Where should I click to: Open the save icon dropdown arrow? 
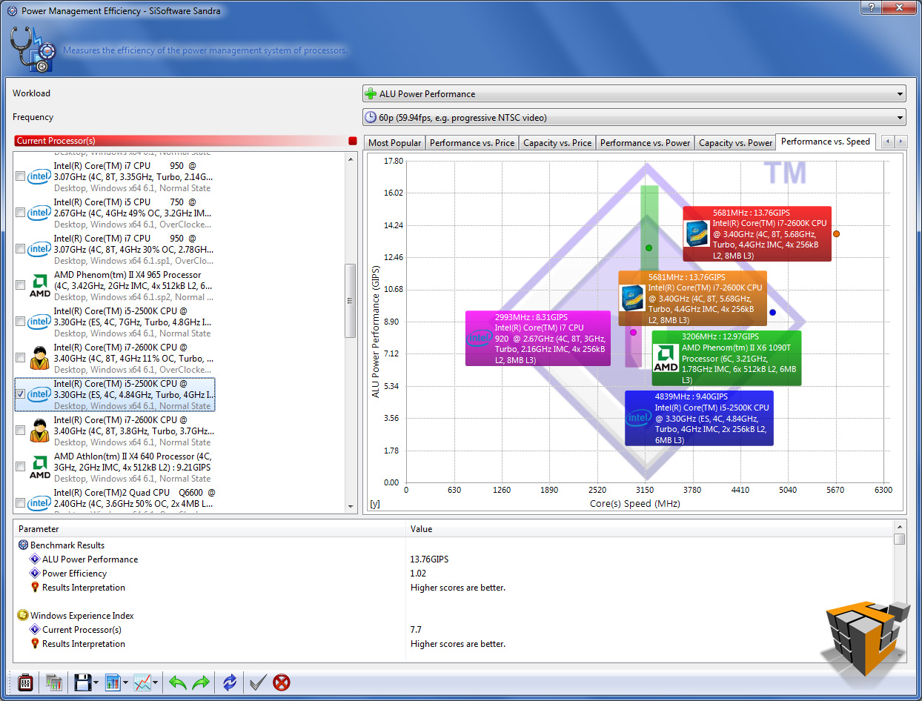[x=96, y=682]
